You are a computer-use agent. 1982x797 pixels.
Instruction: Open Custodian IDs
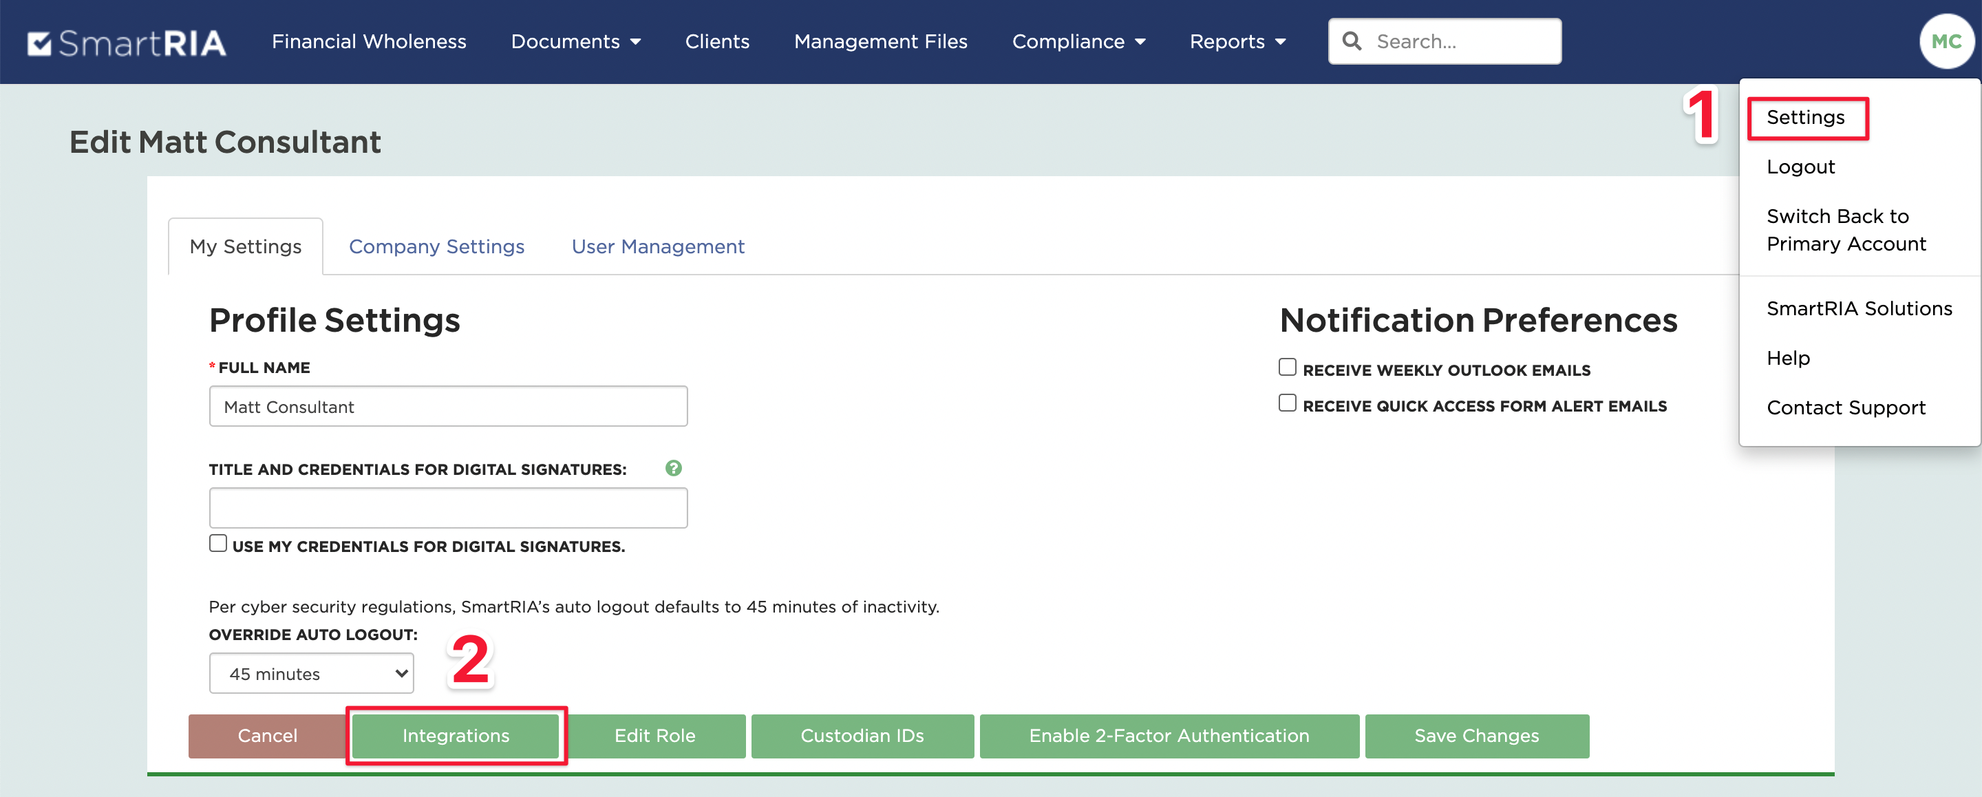click(862, 736)
